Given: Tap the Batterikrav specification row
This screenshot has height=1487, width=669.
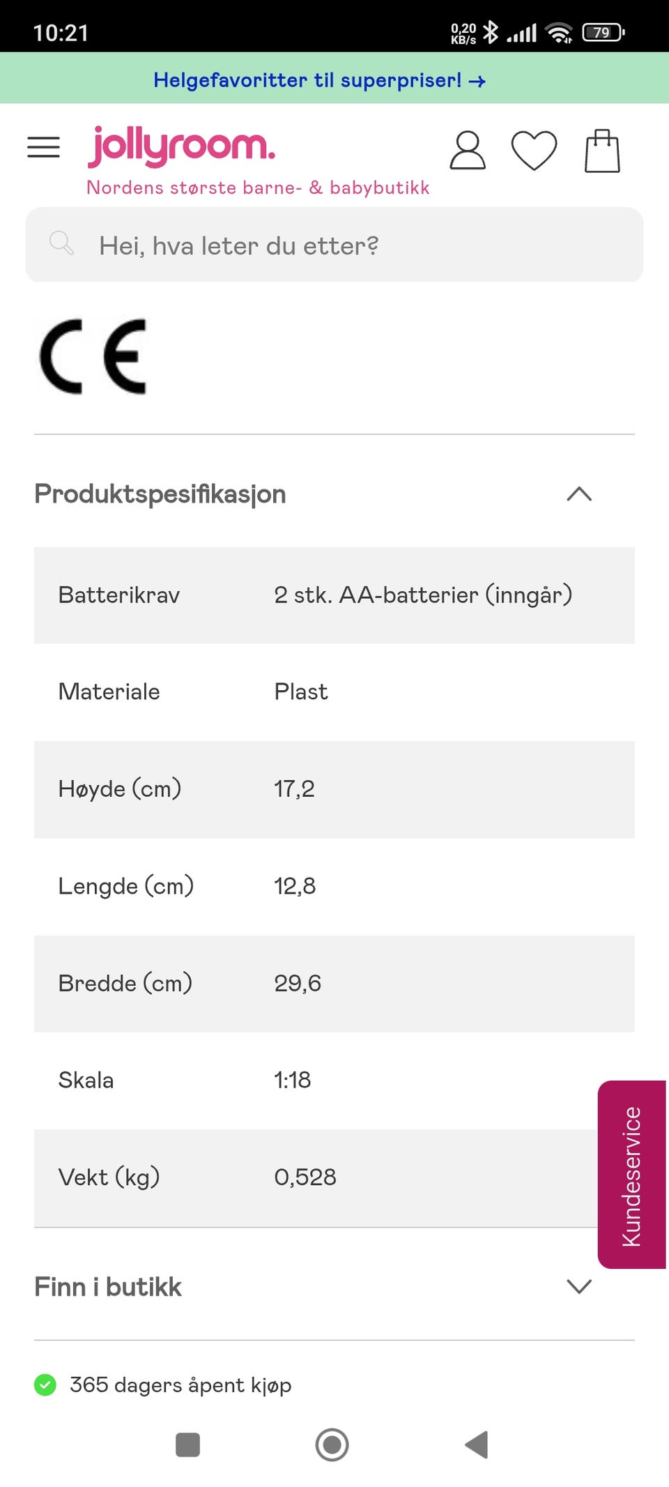Looking at the screenshot, I should (x=334, y=595).
